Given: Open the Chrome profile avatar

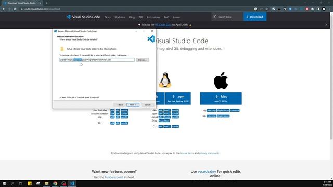Looking at the screenshot, I should [324, 9].
